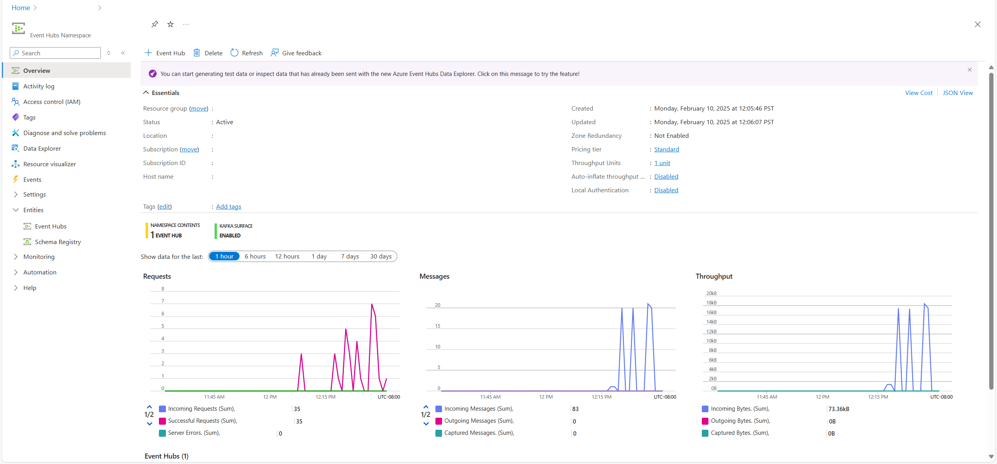Open Diagnose and solve problems

click(x=64, y=133)
